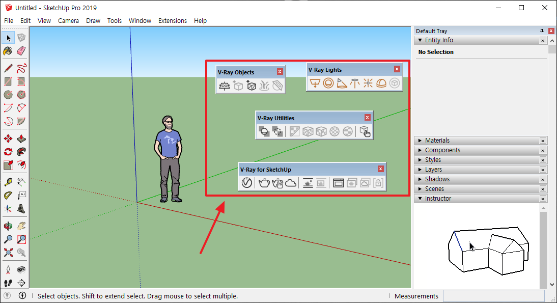This screenshot has width=557, height=303.
Task: Click the V-Ray Import Proxy icon
Action: [251, 86]
